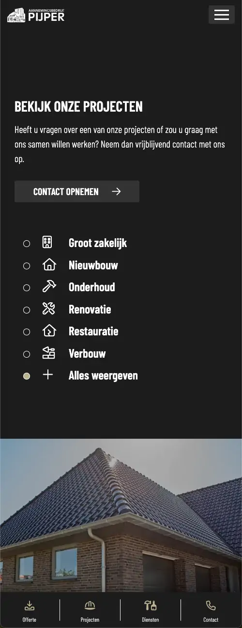242x628 pixels.
Task: Select the Groot zakelijk radio button
Action: (x=27, y=244)
